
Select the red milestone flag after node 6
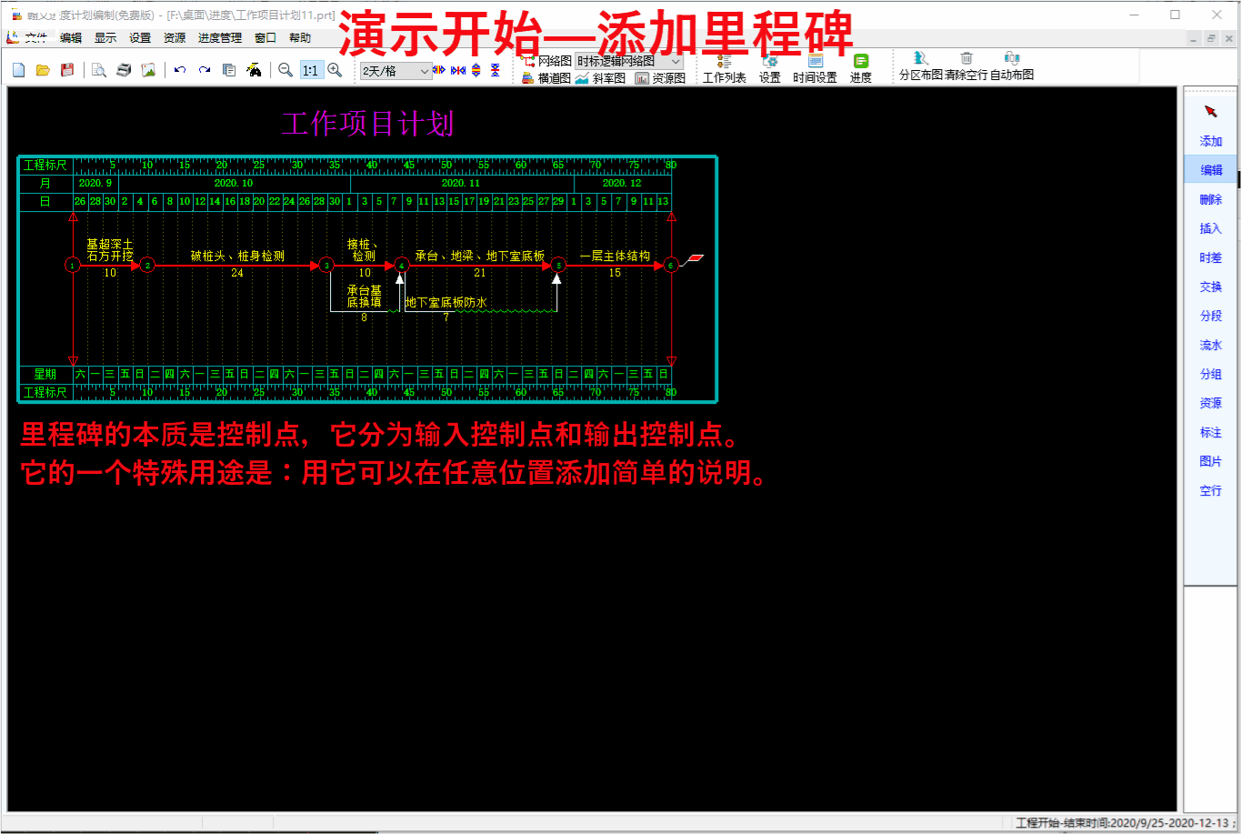[695, 259]
